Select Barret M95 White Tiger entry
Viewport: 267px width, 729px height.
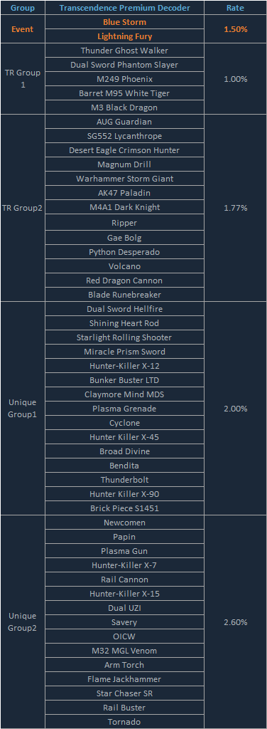tap(125, 93)
